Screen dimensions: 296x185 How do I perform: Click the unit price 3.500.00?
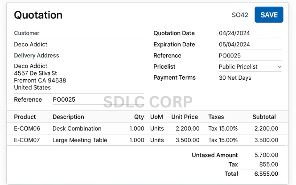pos(188,140)
